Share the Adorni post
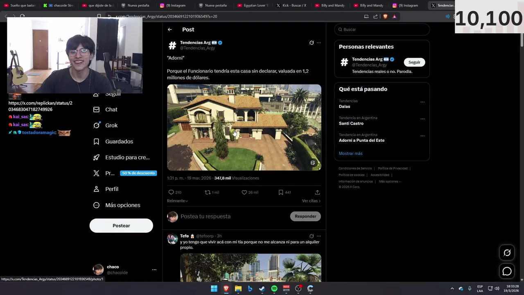This screenshot has width=524, height=295. click(317, 192)
